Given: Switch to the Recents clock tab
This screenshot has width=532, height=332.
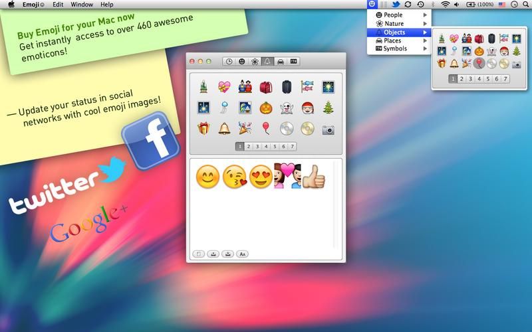Looking at the screenshot, I should pos(229,61).
